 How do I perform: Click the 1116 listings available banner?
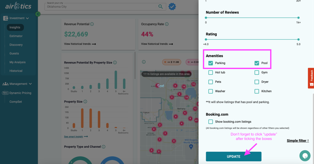pos(167,74)
